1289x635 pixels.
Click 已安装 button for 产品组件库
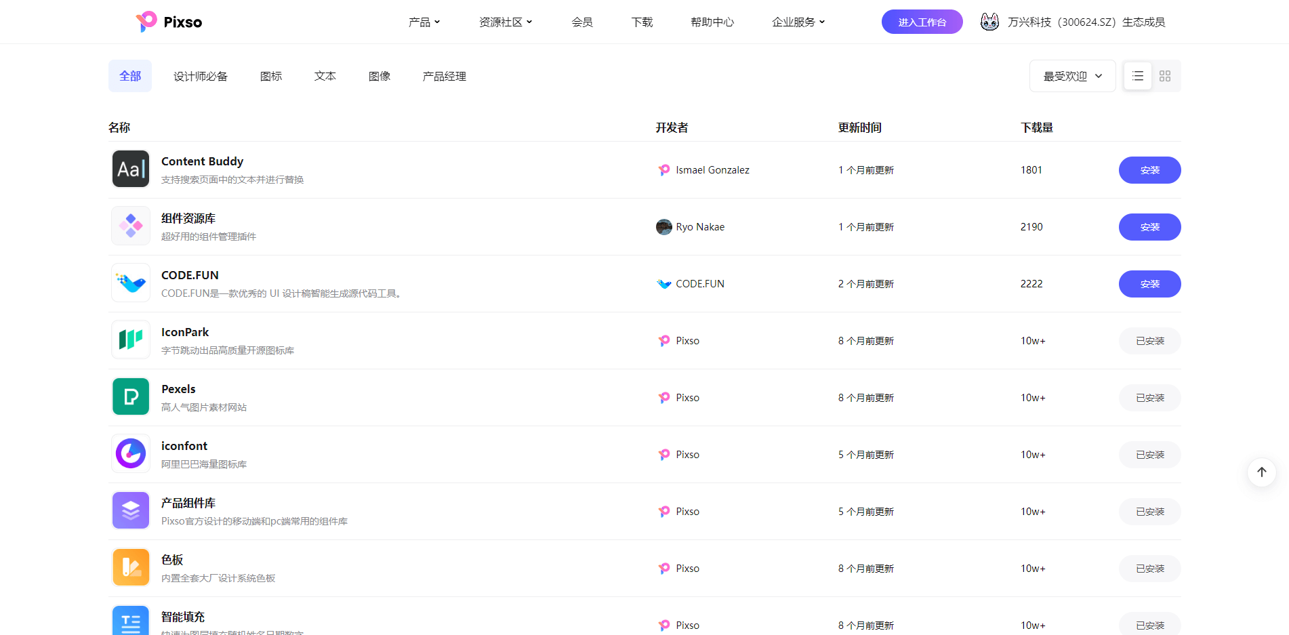click(1150, 512)
